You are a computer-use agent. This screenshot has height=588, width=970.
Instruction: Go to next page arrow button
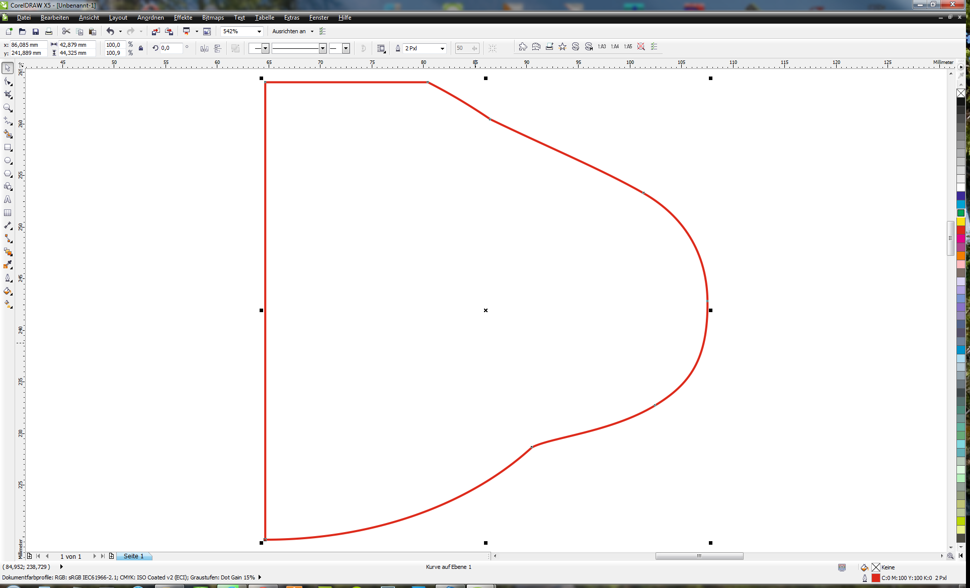click(x=94, y=556)
